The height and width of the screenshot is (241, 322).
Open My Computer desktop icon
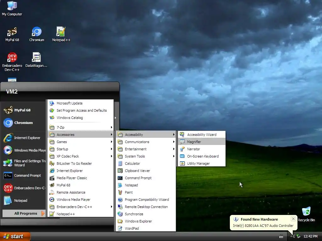(x=12, y=8)
